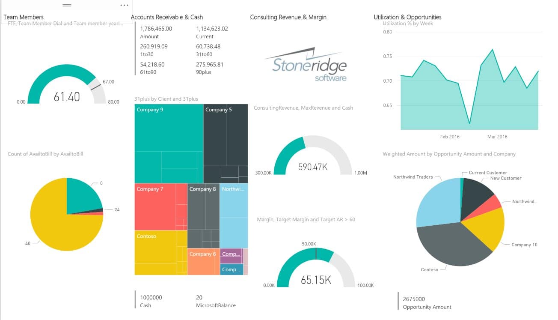Click the MicrosoftBalance value 20
Screen dimensions: 558x320
coord(199,297)
